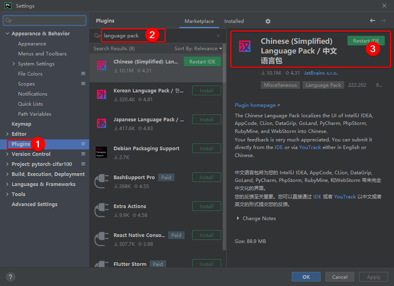Screen dimensions: 394x286
Task: Switch to the Installed tab
Action: click(x=234, y=21)
